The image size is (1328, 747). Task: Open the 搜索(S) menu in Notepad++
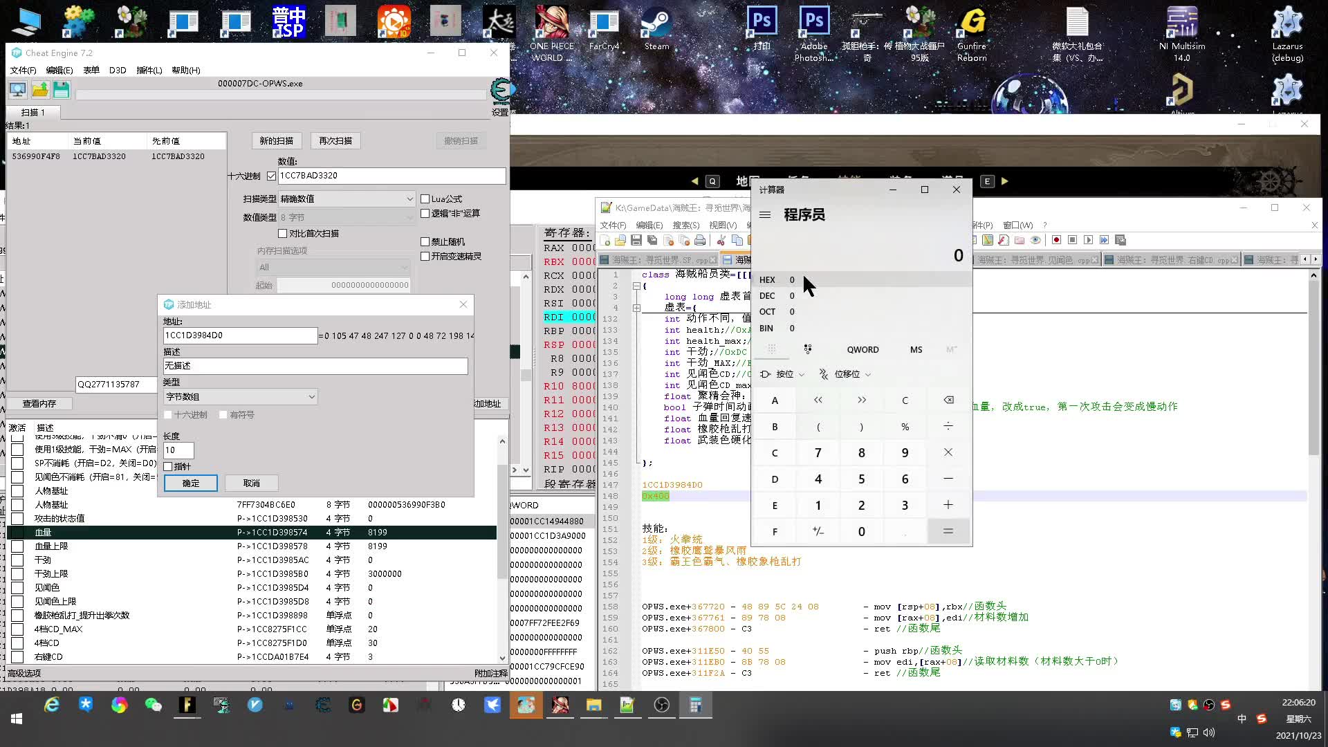click(685, 225)
